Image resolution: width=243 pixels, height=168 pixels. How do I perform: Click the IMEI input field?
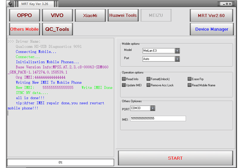click(158, 118)
